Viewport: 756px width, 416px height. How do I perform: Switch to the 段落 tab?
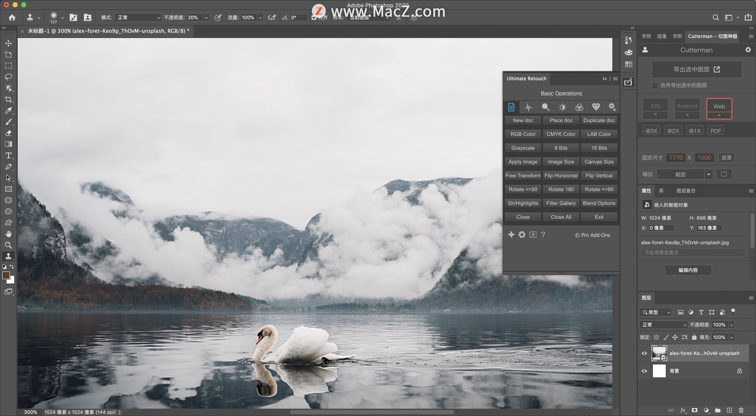(662, 36)
